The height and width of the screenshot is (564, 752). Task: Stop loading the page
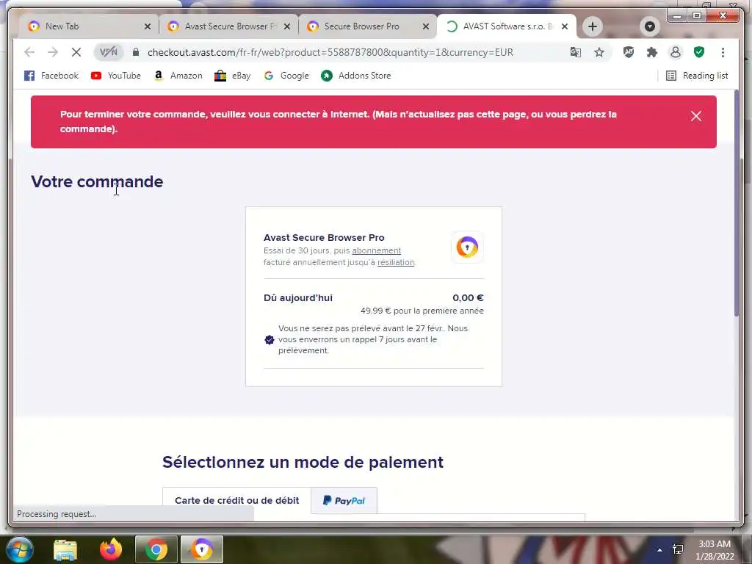click(76, 52)
